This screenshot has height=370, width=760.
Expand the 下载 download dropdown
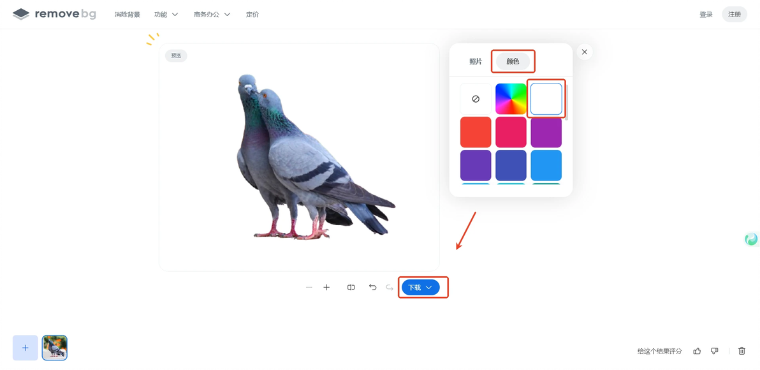point(420,288)
